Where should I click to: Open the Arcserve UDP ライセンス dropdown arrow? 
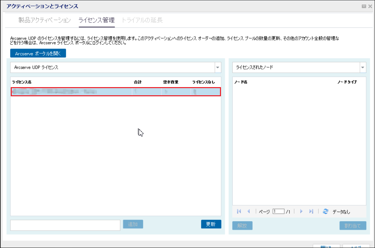pos(218,68)
